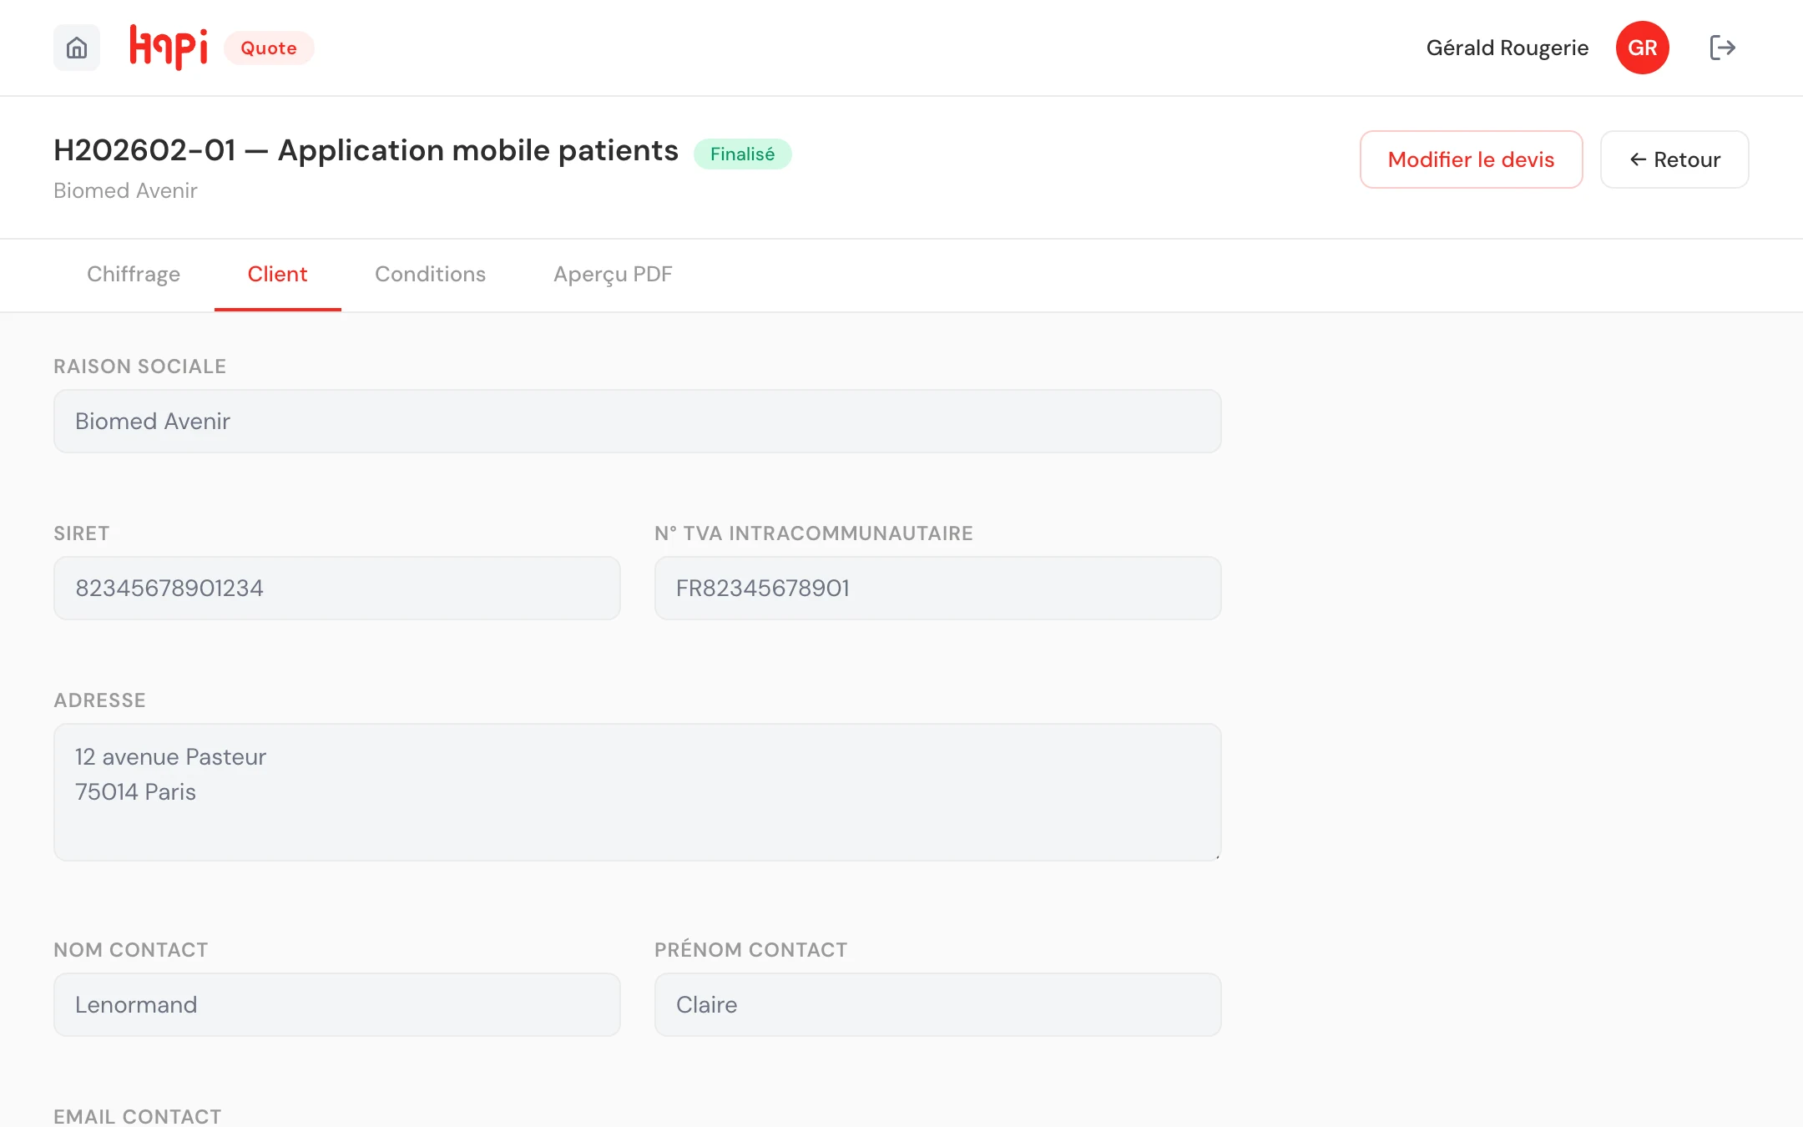Click the Finalisé status badge
This screenshot has height=1127, width=1803.
[742, 154]
